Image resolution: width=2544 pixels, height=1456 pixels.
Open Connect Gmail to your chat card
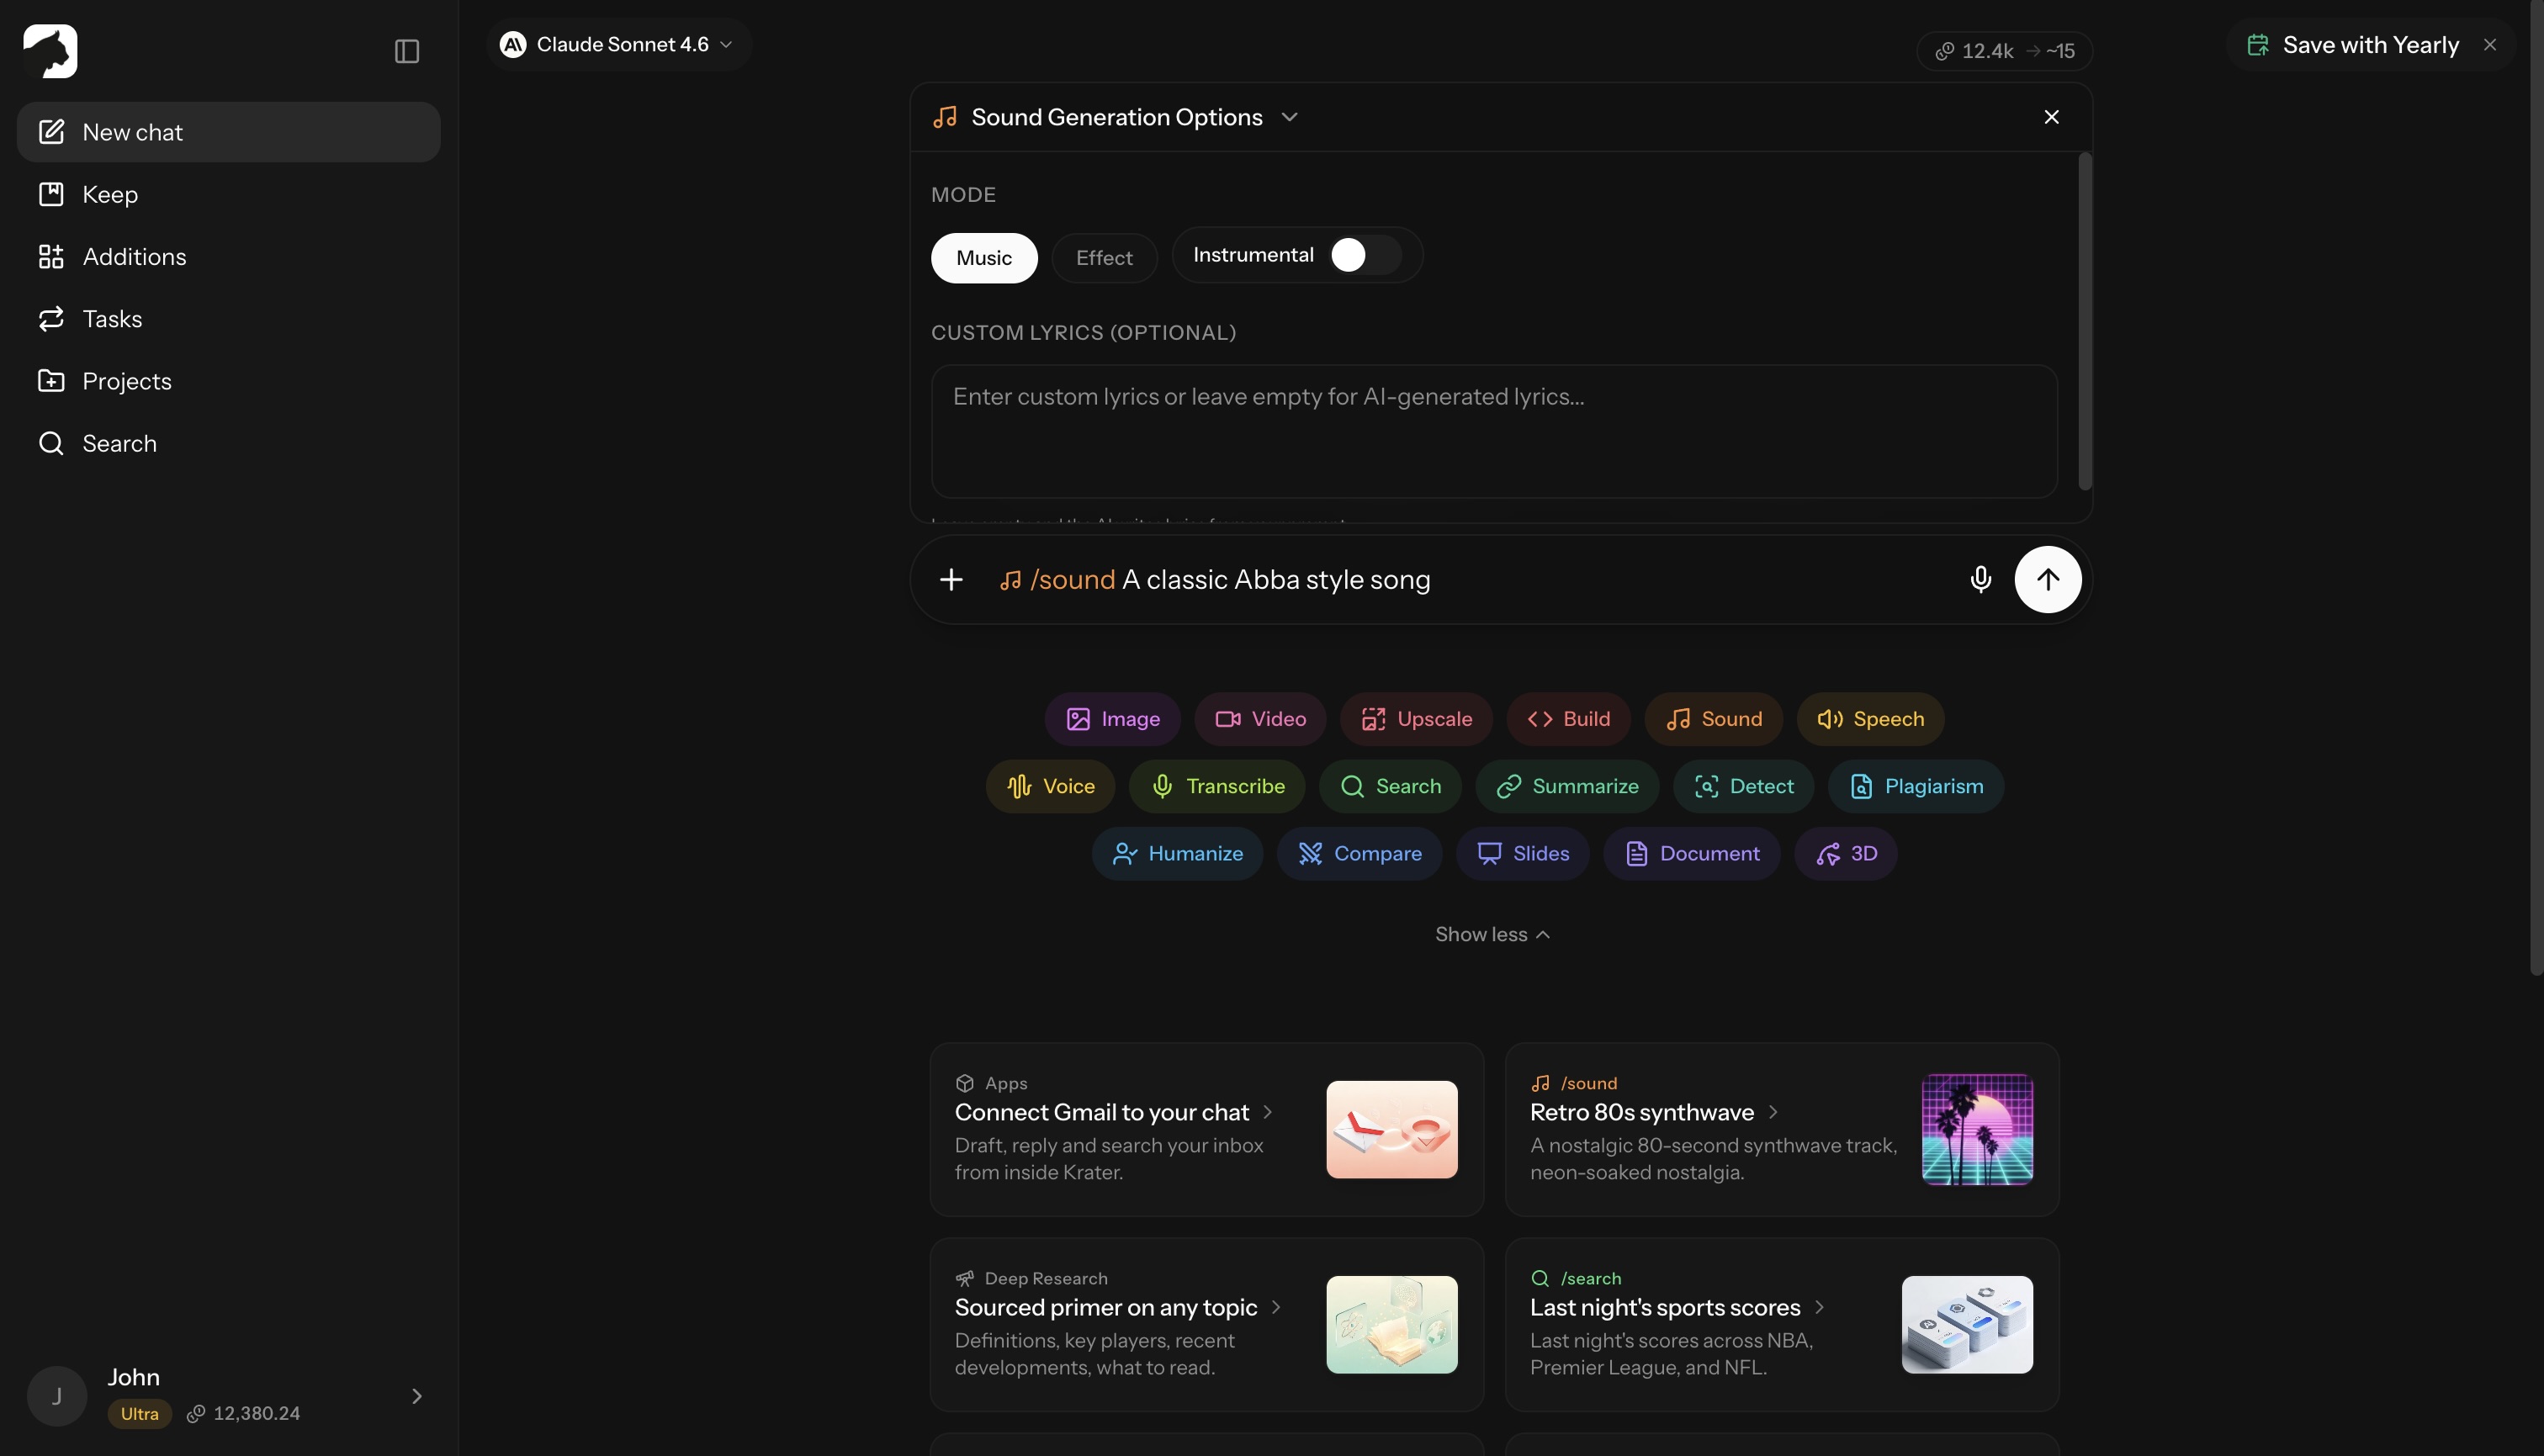pos(1206,1129)
